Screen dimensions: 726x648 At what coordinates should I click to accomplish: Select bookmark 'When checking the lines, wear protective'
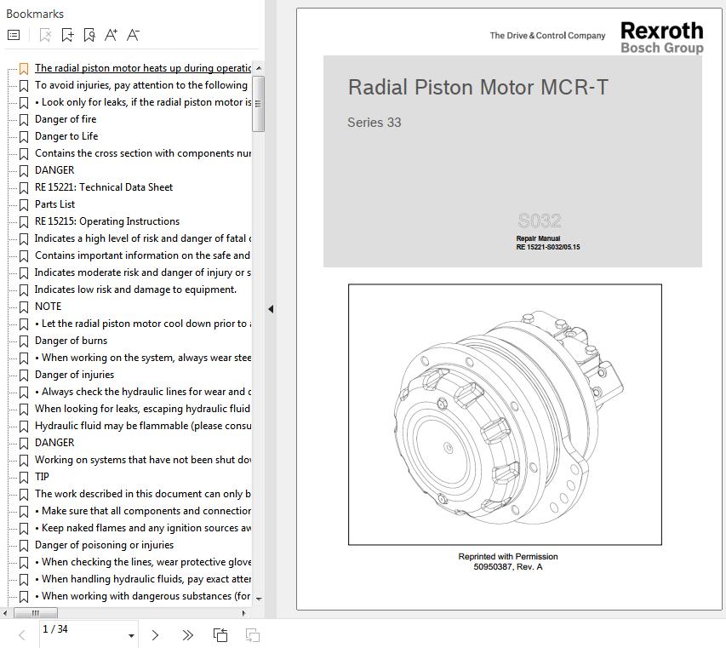pyautogui.click(x=143, y=562)
